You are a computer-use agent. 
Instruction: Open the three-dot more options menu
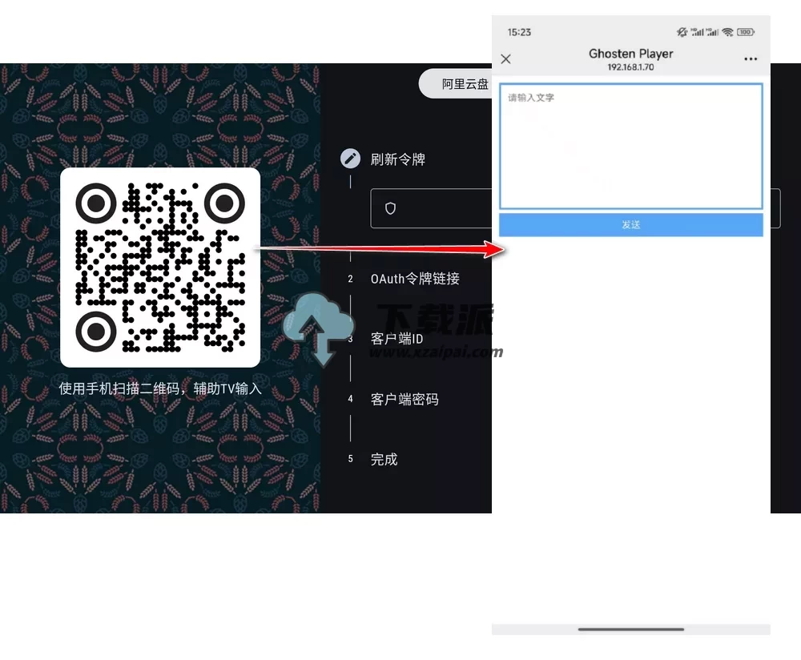(x=751, y=59)
